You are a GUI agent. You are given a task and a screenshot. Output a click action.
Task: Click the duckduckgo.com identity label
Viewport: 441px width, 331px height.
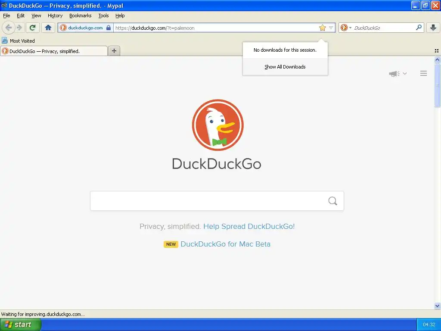(85, 28)
